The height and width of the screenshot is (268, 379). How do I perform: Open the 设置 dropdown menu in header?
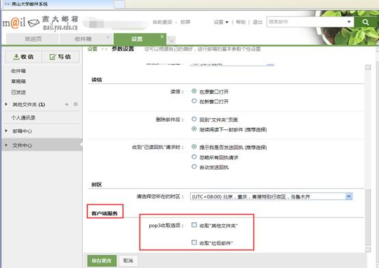point(221,22)
